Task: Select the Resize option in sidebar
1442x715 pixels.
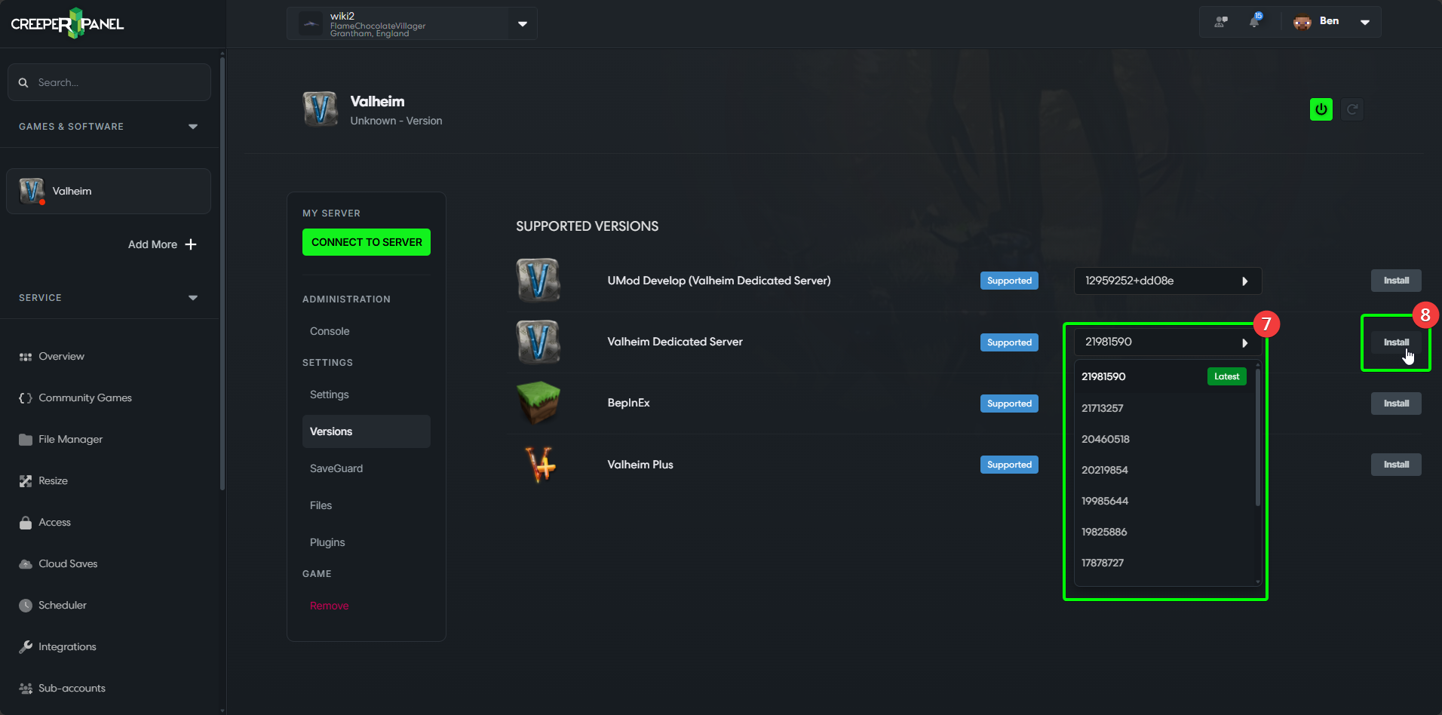Action: point(53,480)
